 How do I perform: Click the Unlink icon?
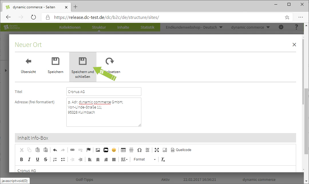click(x=80, y=150)
